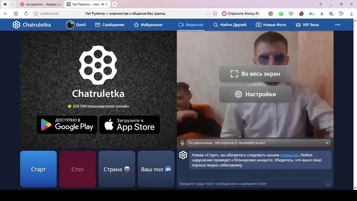Click the Google Play download badge
This screenshot has height=201, width=357.
67,125
